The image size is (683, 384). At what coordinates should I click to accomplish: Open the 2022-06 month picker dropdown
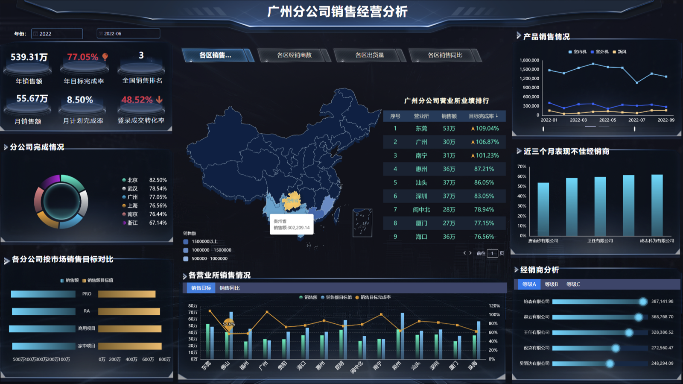tap(128, 33)
